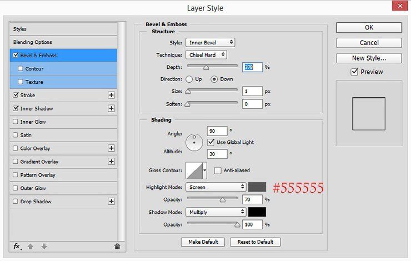
Task: Open the Gloss Contour picker arrow
Action: (205, 170)
